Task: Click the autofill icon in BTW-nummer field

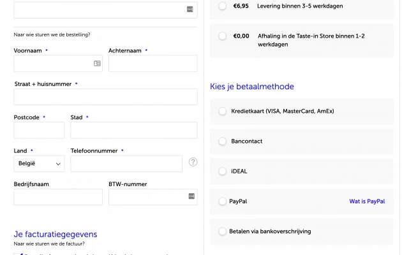Action: point(191,196)
